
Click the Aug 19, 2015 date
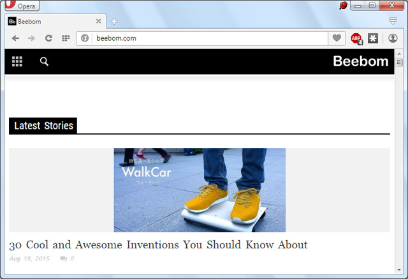[x=29, y=259]
